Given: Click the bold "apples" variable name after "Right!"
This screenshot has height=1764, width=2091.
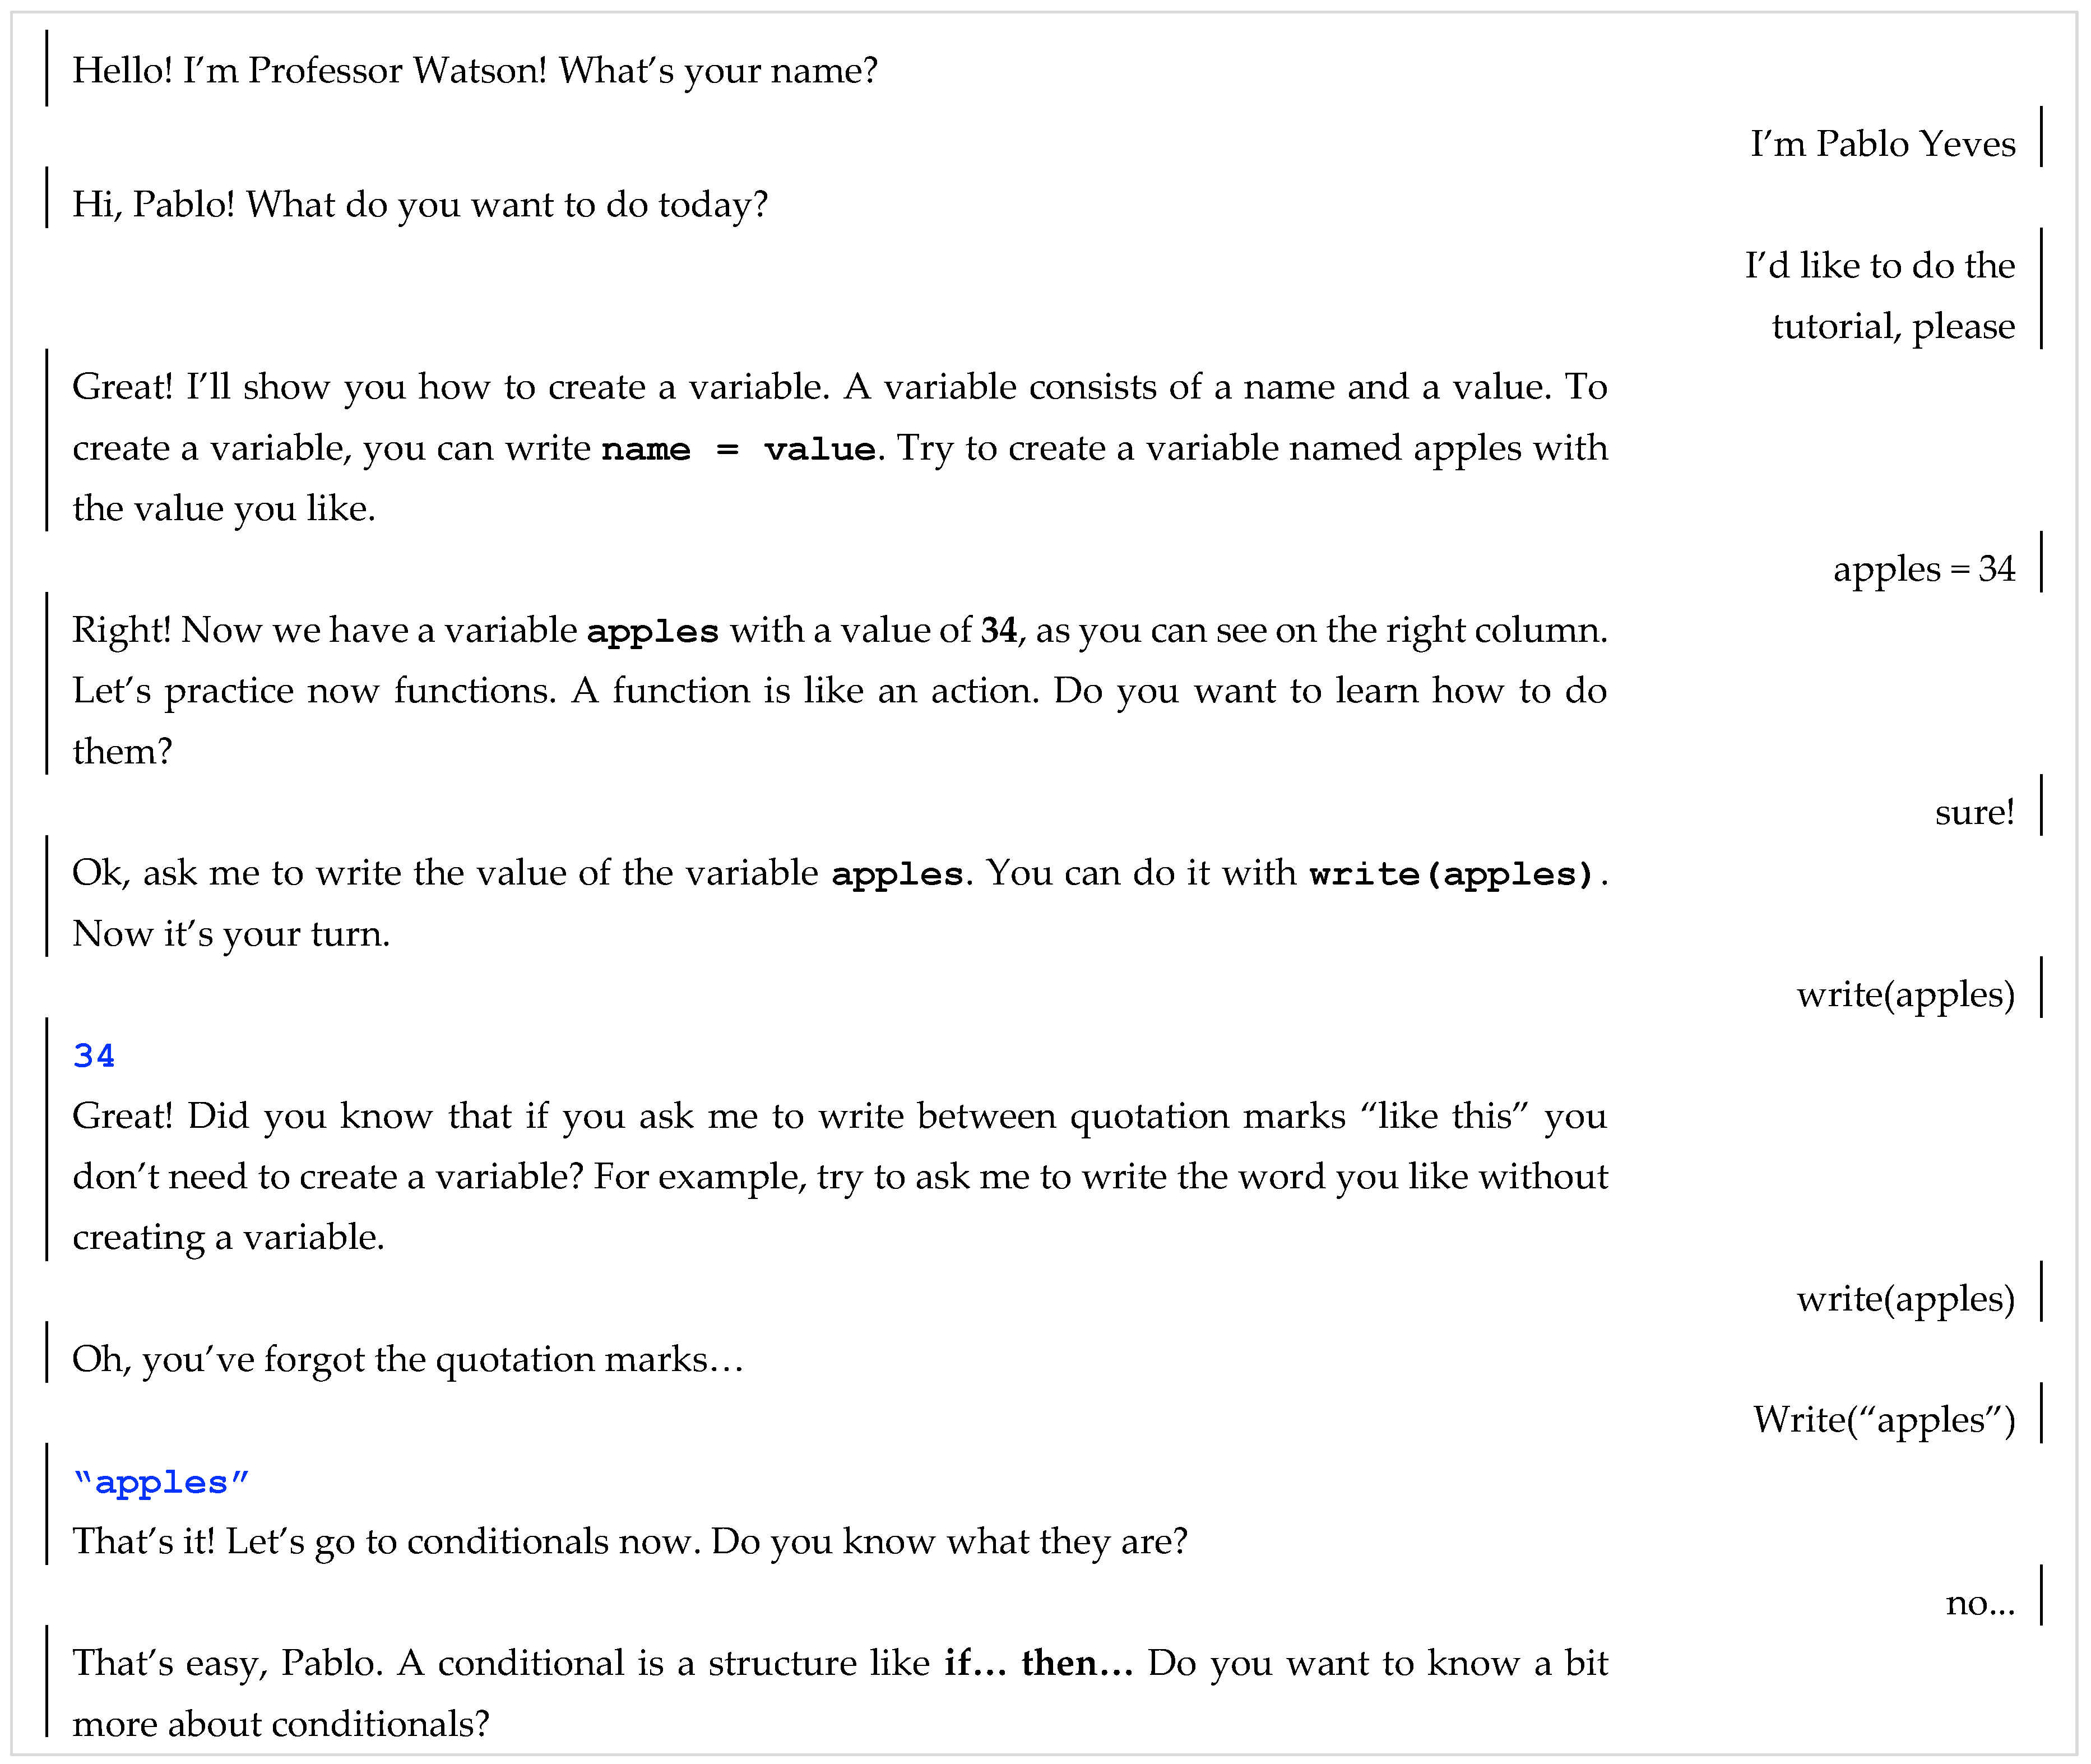Looking at the screenshot, I should coord(652,632).
